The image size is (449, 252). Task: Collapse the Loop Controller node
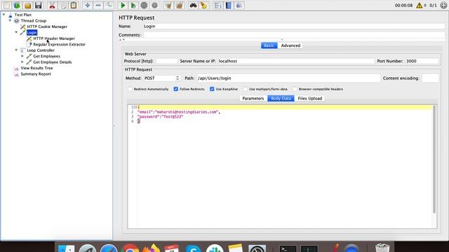point(16,50)
